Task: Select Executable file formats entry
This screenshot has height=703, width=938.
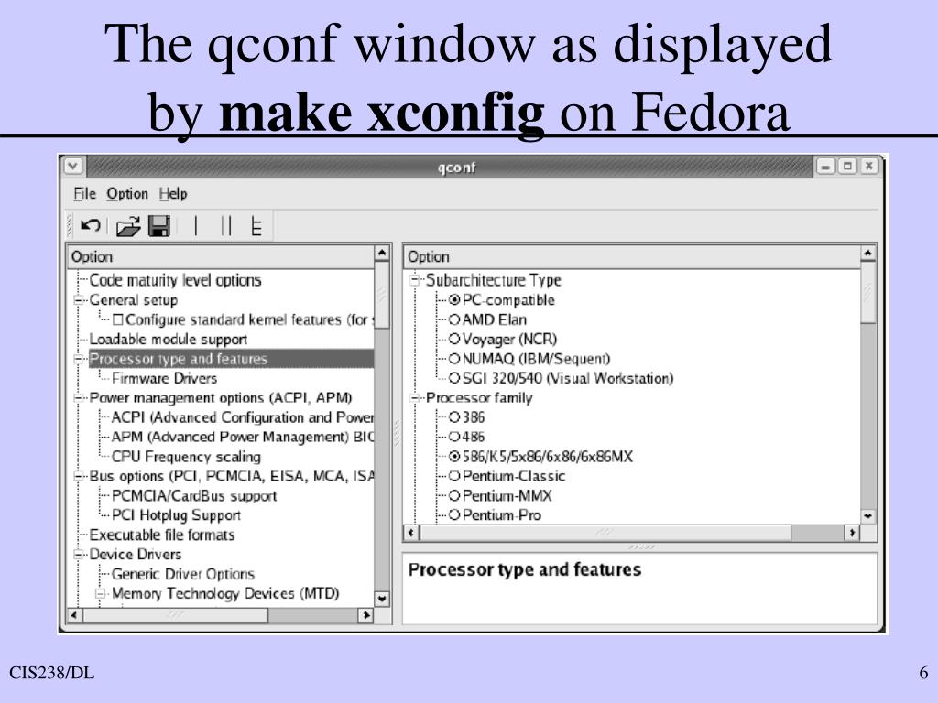Action: tap(161, 535)
